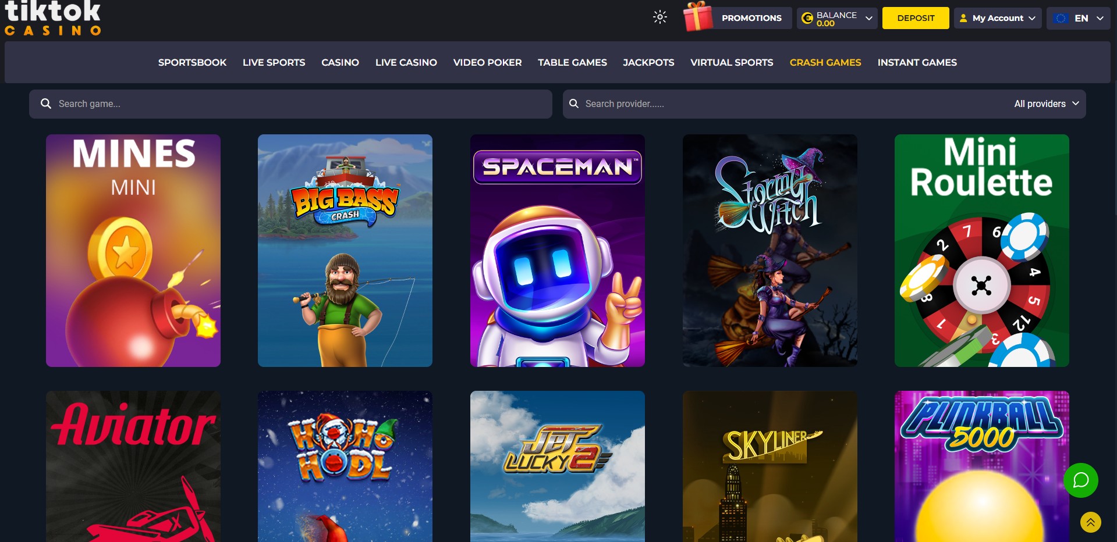Go to the tiktok casino logo home
1117x542 pixels.
coord(53,18)
